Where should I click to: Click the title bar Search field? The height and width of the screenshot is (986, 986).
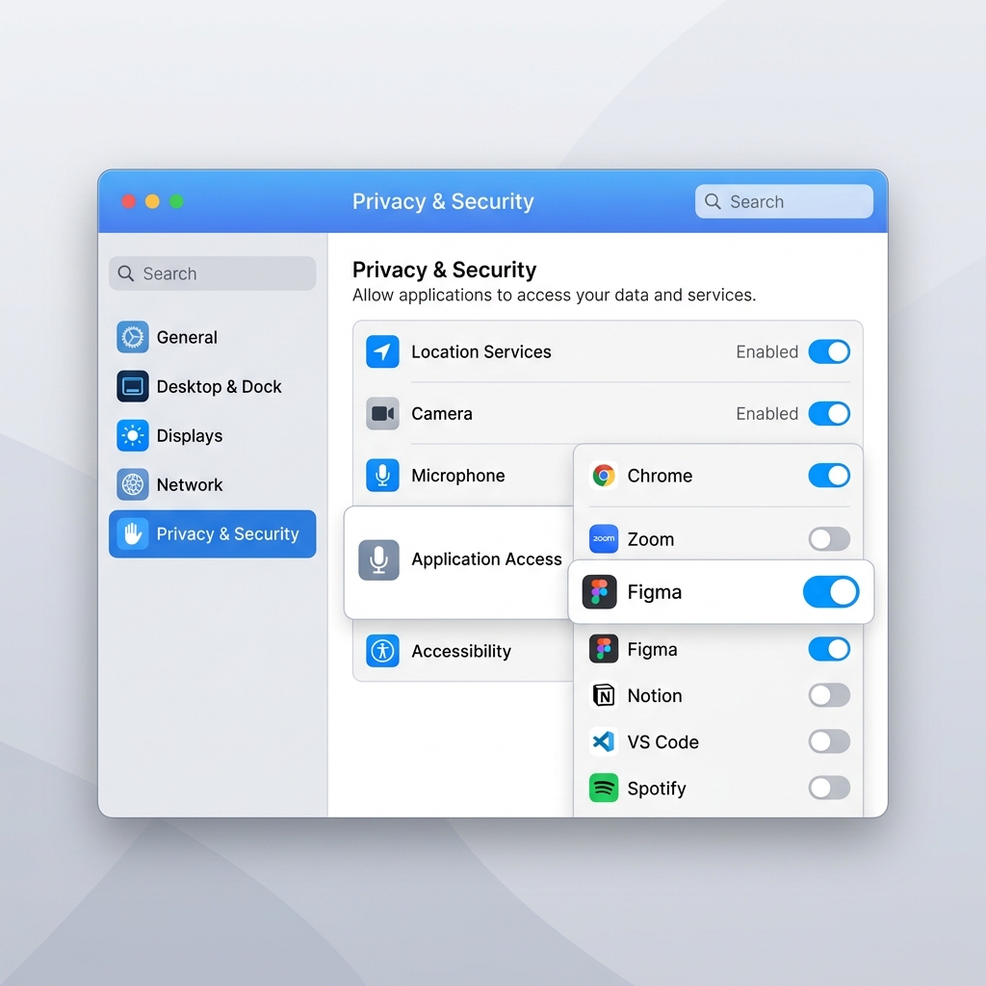[784, 201]
